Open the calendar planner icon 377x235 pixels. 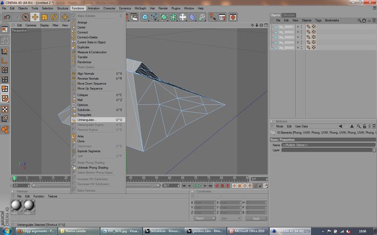(222, 17)
